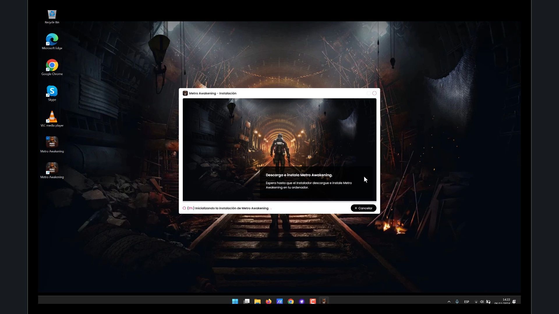Click the Metro Awakening icon in installer title bar
This screenshot has width=559, height=314.
pos(185,93)
